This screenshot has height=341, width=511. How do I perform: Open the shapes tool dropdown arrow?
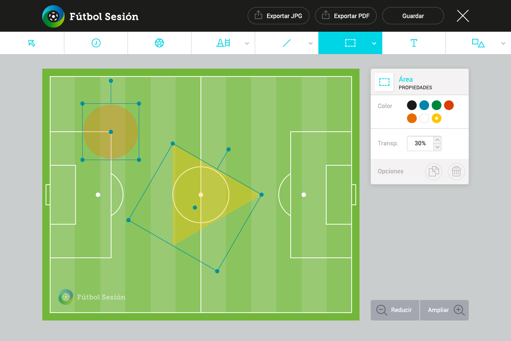tap(503, 43)
